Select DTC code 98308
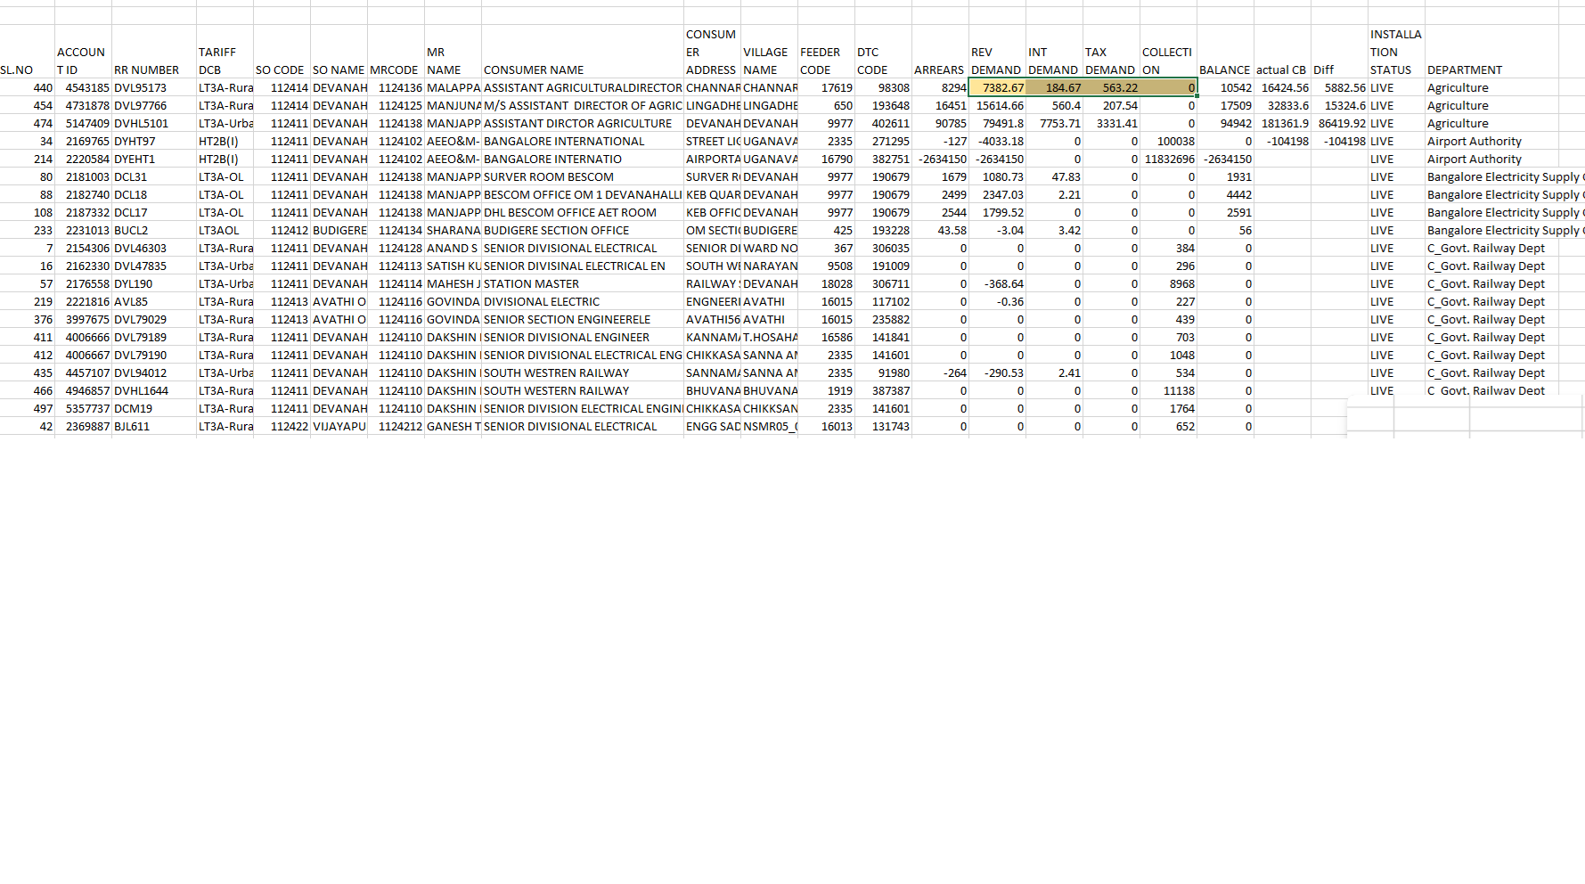 coord(883,87)
